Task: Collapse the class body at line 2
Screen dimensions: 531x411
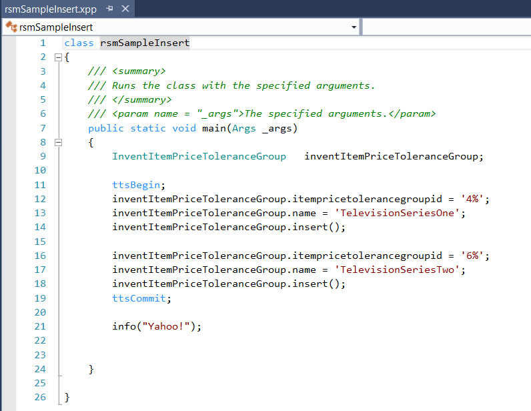Action: point(58,57)
